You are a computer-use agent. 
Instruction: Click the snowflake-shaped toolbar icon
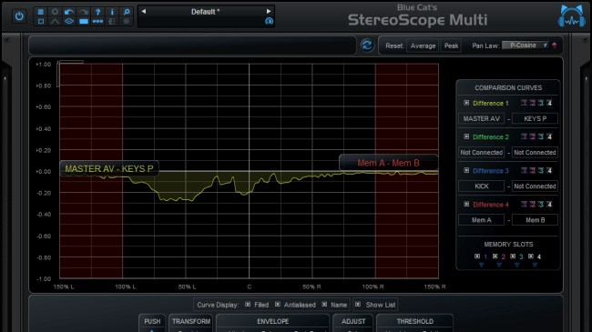(127, 22)
